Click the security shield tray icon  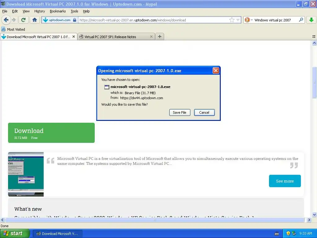pos(288,233)
